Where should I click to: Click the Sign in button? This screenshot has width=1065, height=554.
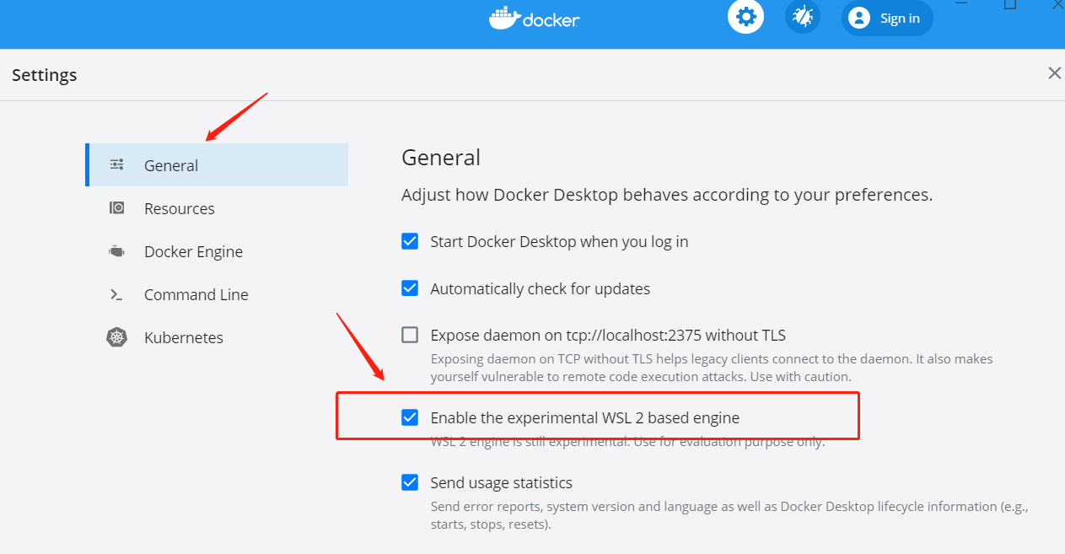point(887,18)
